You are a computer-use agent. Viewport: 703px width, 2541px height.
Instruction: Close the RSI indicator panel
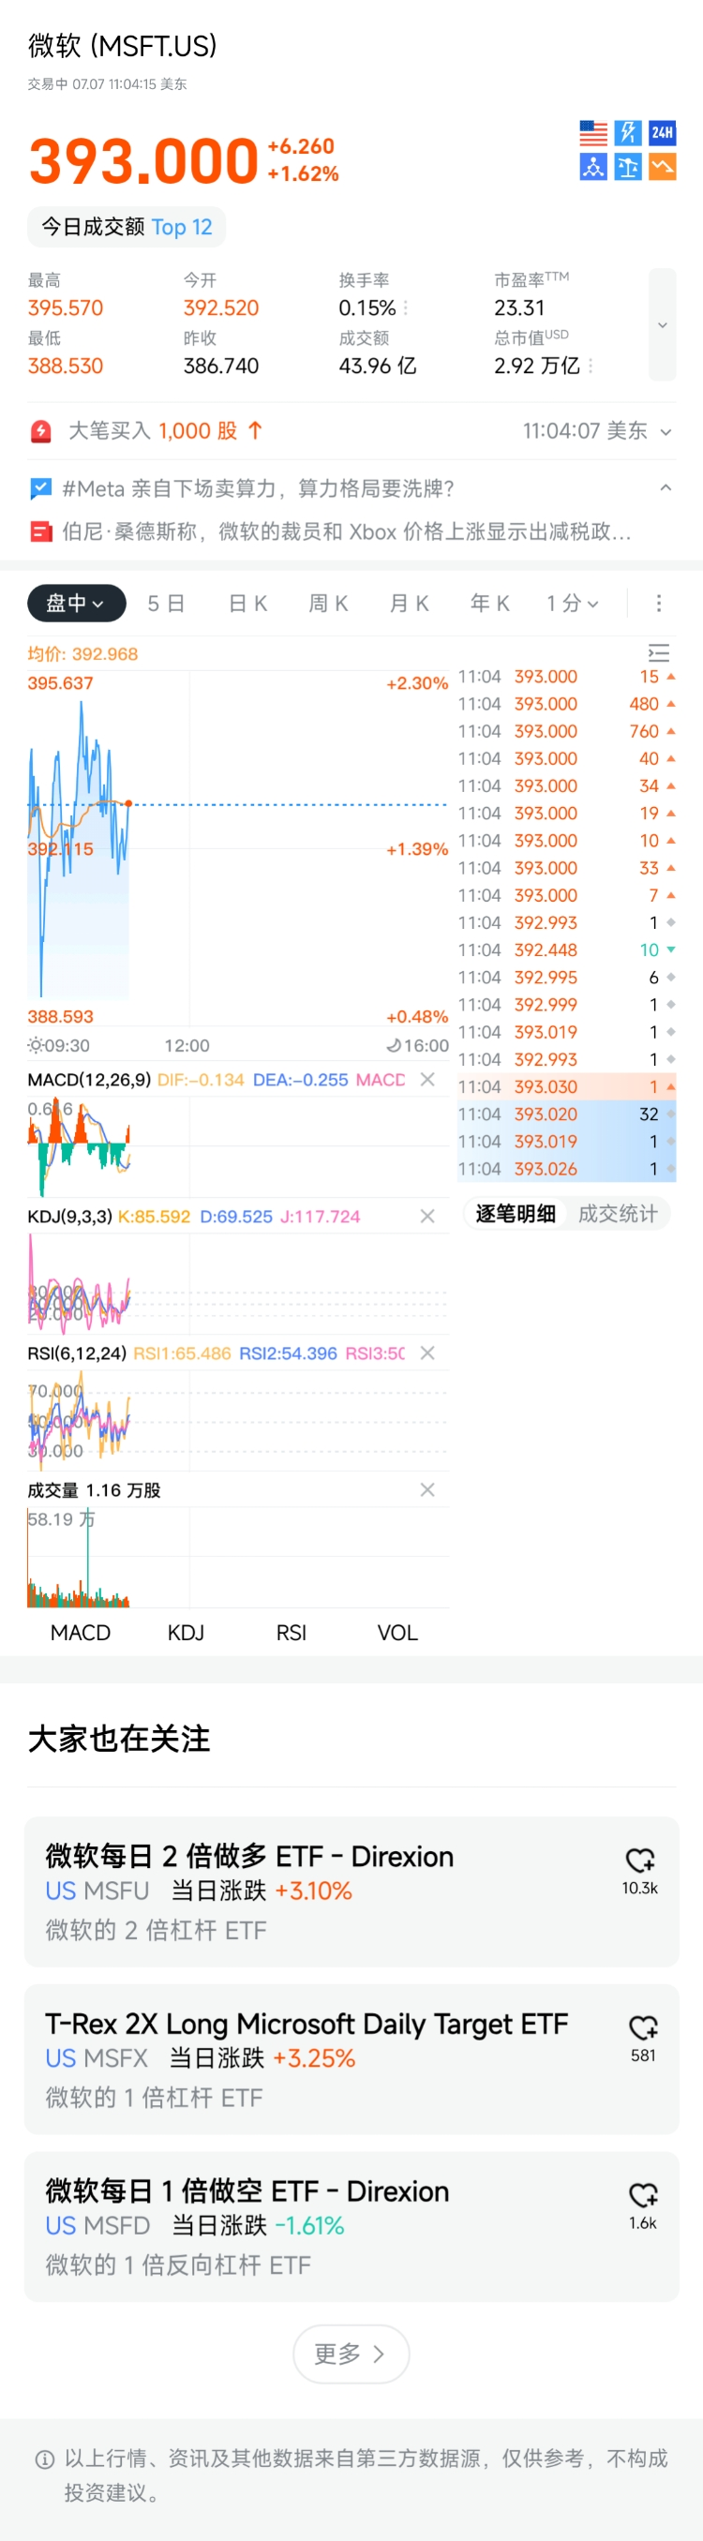pyautogui.click(x=426, y=1353)
